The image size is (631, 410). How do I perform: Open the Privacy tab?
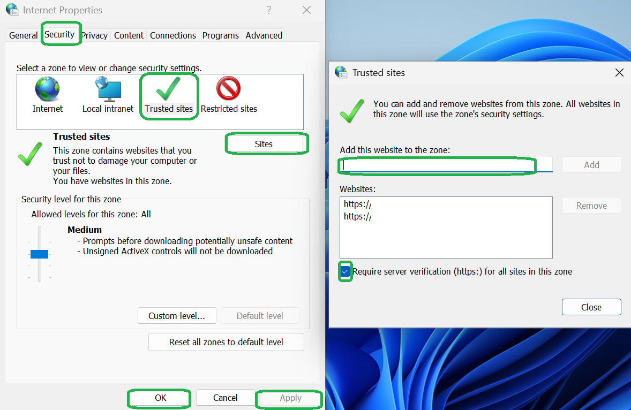tap(95, 35)
